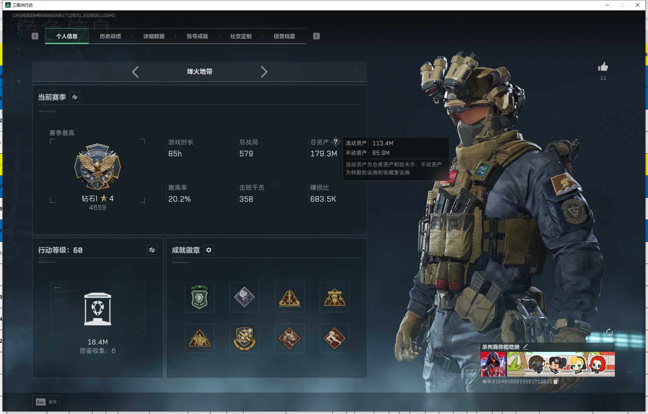The height and width of the screenshot is (414, 648).
Task: Go to the 社交定制 tab
Action: (x=241, y=36)
